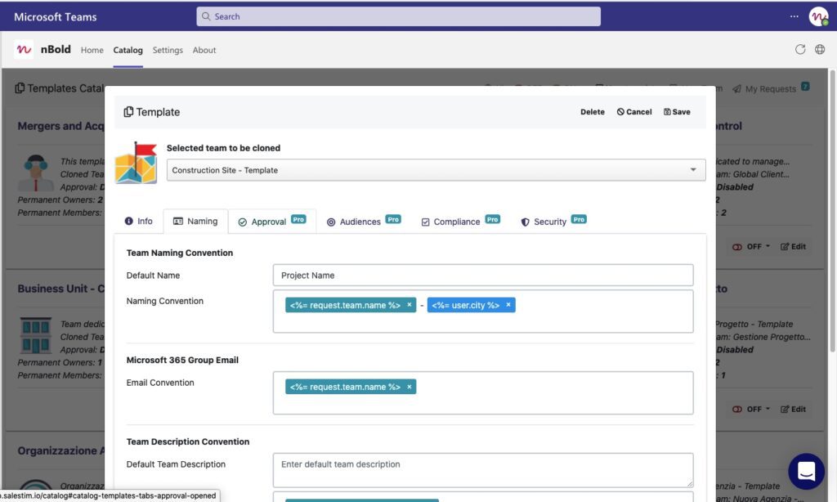
Task: Expand the selected team to be cloned dropdown
Action: (436, 170)
